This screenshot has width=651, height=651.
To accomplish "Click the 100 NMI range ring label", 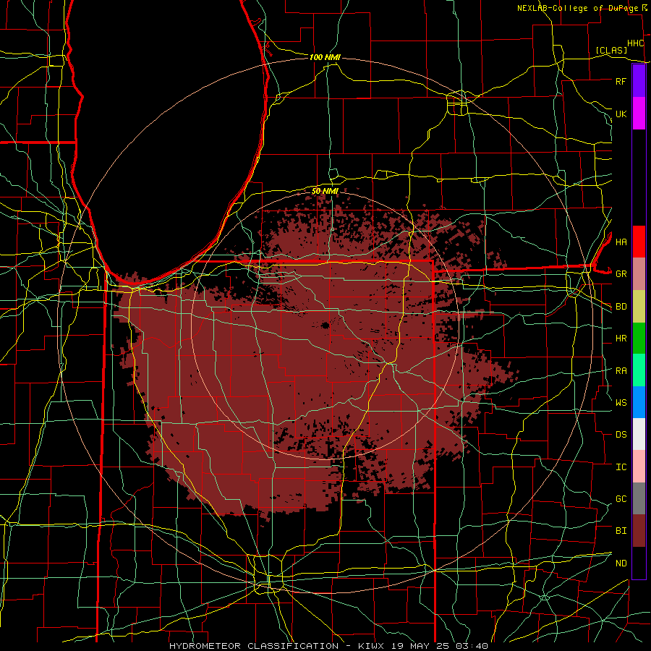I will coord(325,57).
